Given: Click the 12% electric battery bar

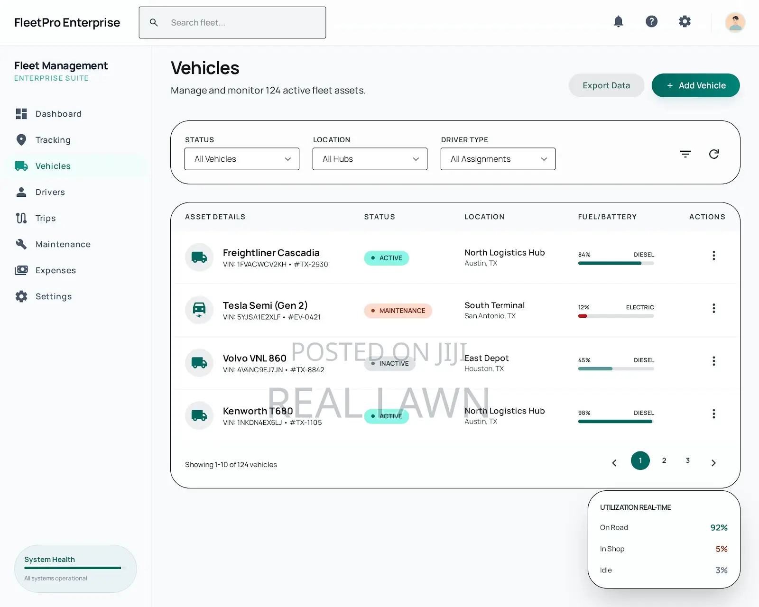Looking at the screenshot, I should tap(616, 316).
